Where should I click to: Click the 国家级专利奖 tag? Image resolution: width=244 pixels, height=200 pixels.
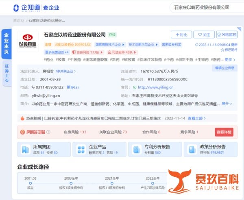point(171,45)
